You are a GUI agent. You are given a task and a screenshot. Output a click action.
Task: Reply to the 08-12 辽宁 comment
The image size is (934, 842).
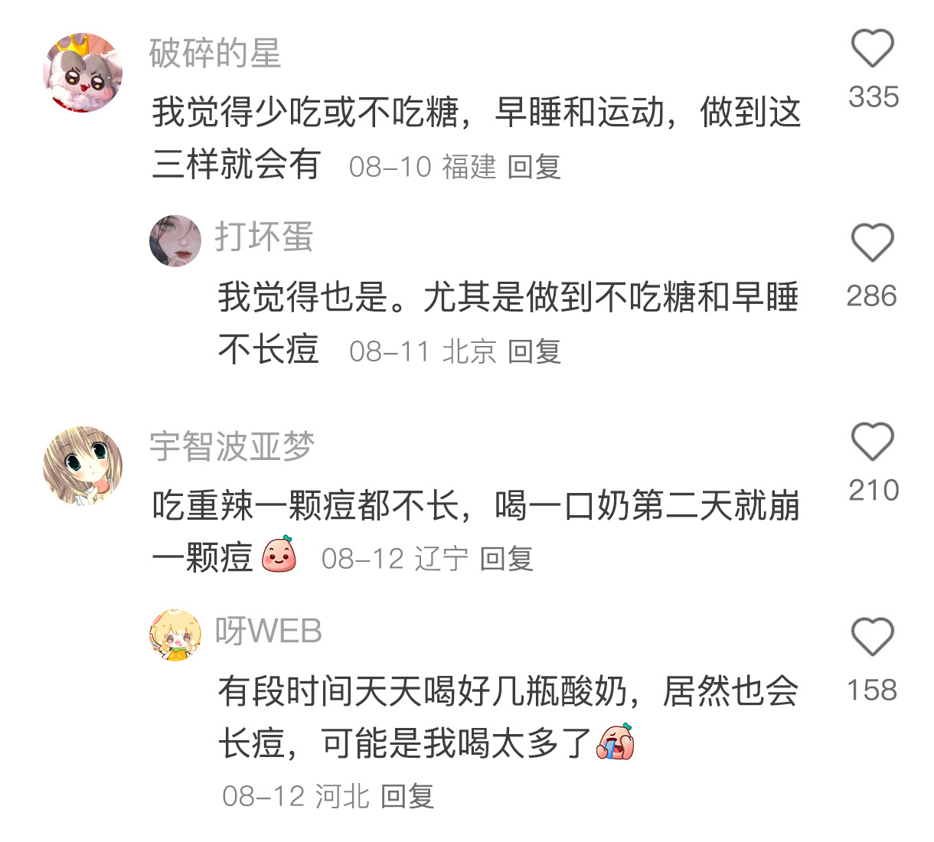506,559
